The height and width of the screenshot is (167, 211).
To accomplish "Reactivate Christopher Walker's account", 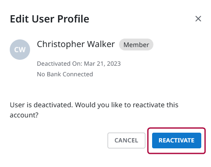I will point(177,140).
